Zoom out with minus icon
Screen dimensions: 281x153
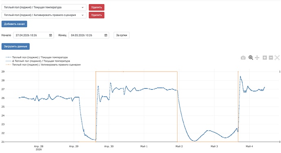point(271,58)
